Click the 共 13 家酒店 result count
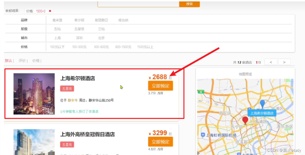The image size is (305, 155). 242,62
